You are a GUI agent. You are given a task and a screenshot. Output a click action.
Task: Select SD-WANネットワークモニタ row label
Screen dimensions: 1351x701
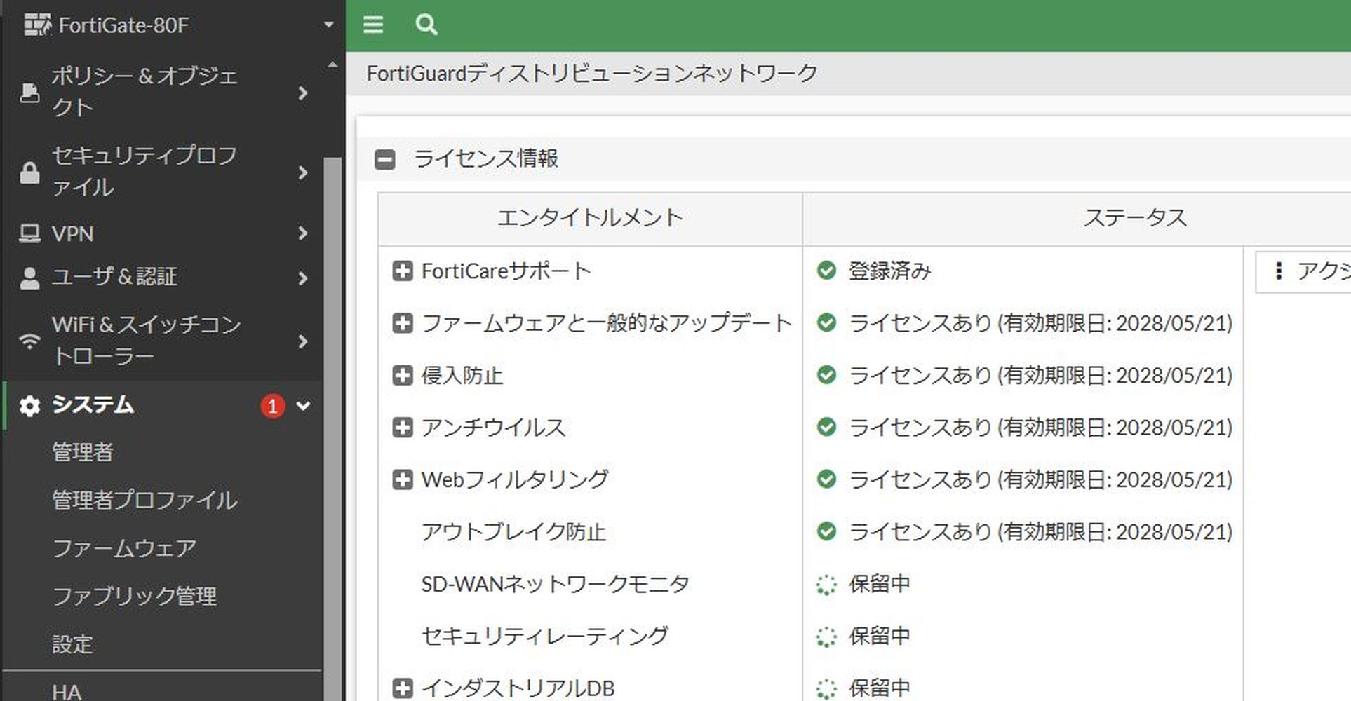click(556, 584)
